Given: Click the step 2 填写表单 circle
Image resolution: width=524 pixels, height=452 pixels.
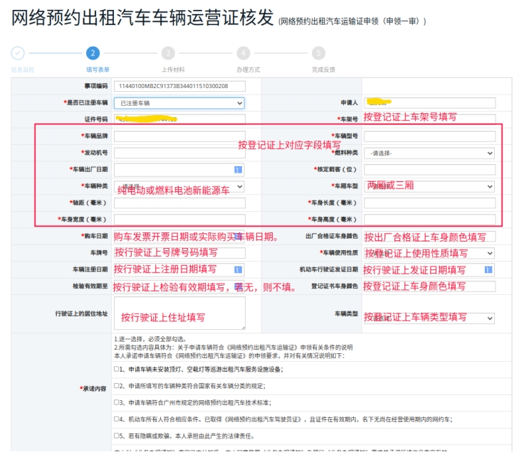Looking at the screenshot, I should coord(93,53).
